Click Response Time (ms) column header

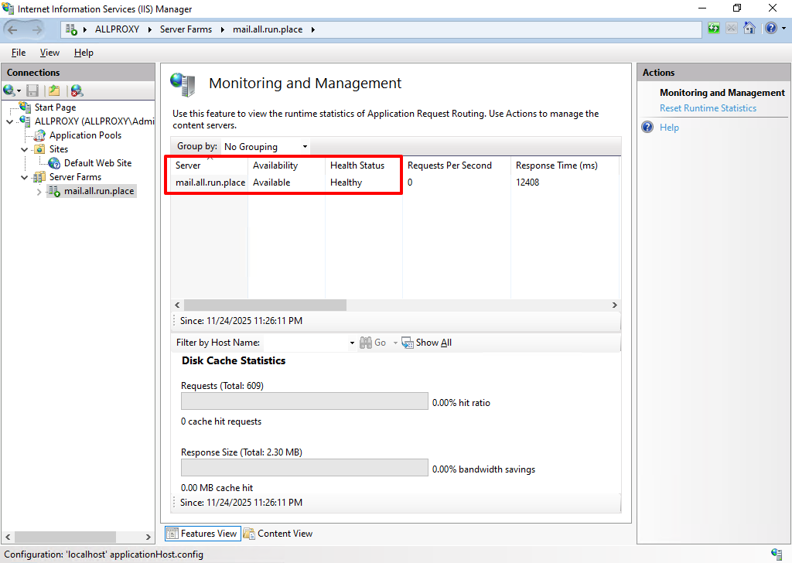(x=564, y=165)
